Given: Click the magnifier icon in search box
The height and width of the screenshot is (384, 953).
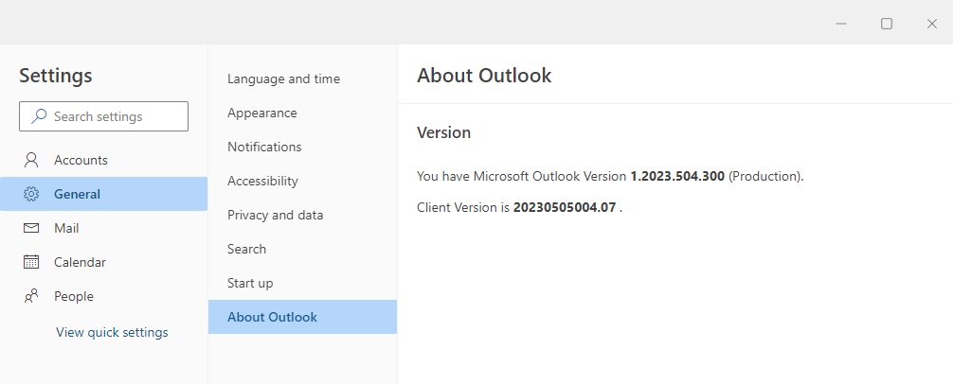Looking at the screenshot, I should 39,116.
